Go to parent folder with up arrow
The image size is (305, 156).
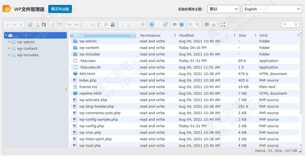pos(21,24)
